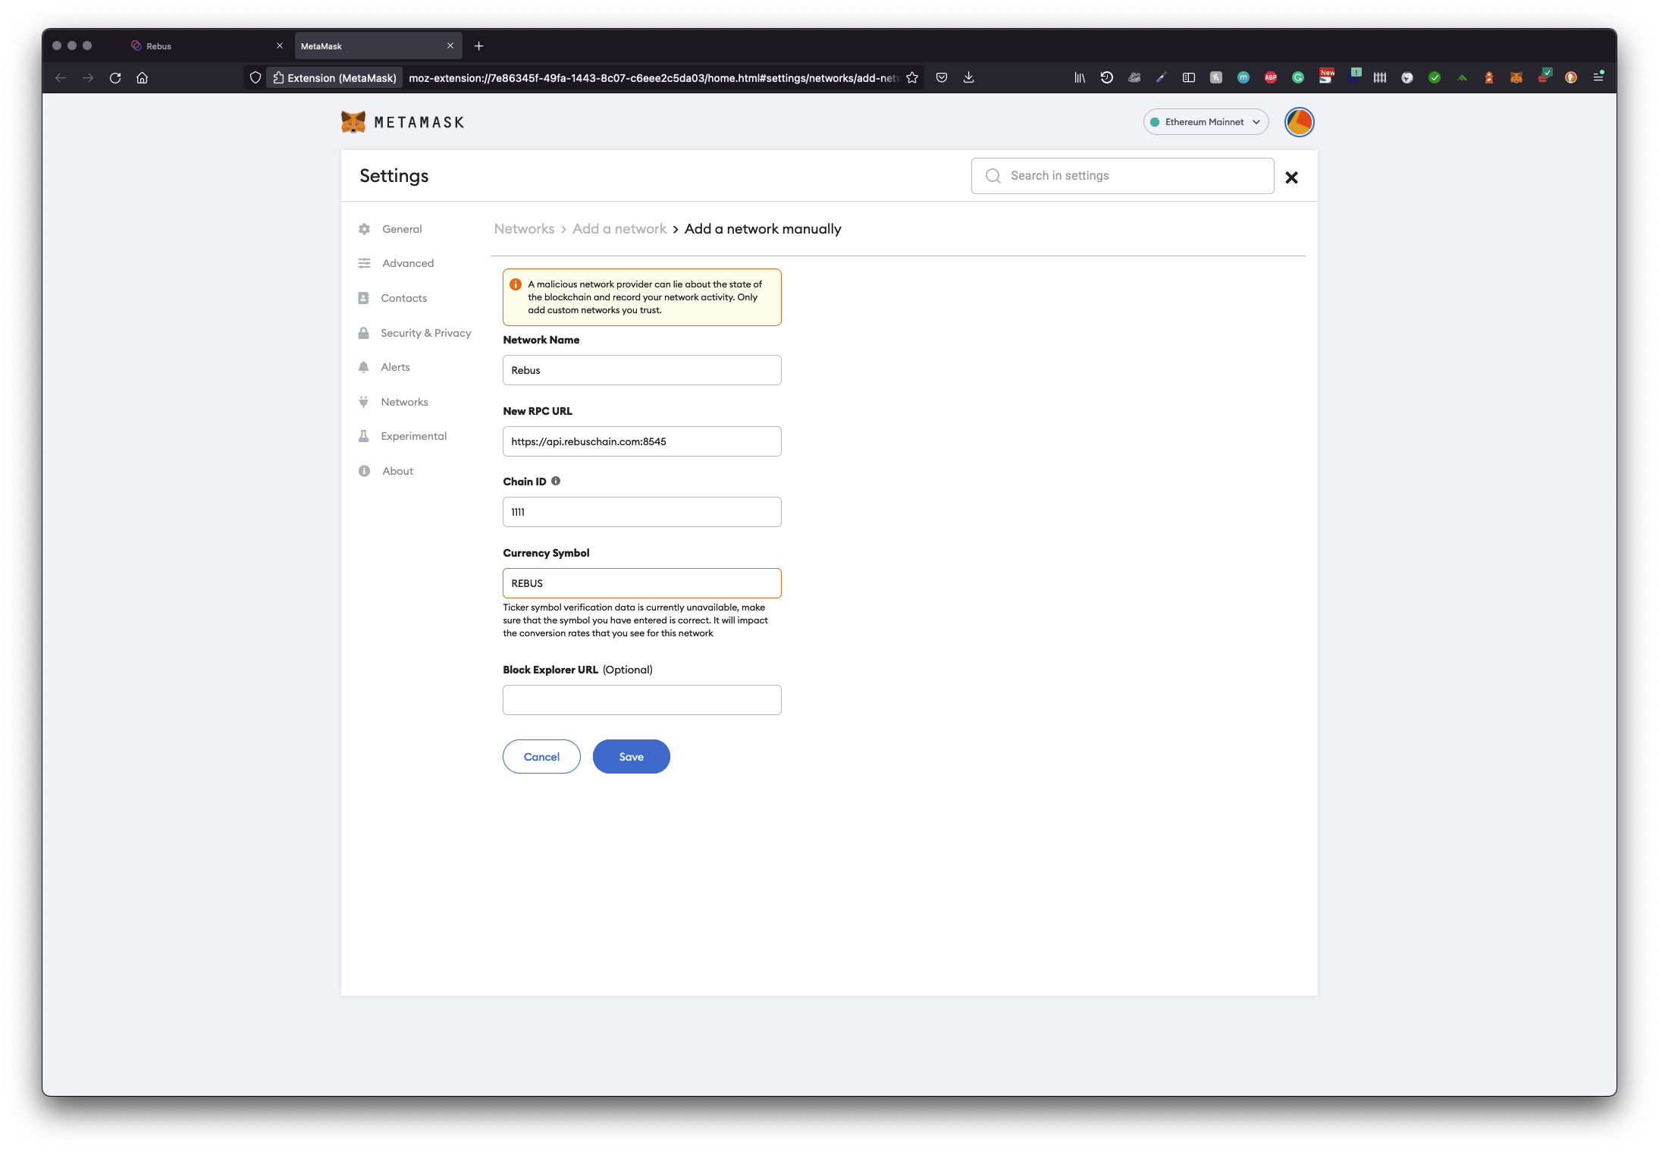Click the browser home icon
The width and height of the screenshot is (1659, 1152).
[142, 77]
